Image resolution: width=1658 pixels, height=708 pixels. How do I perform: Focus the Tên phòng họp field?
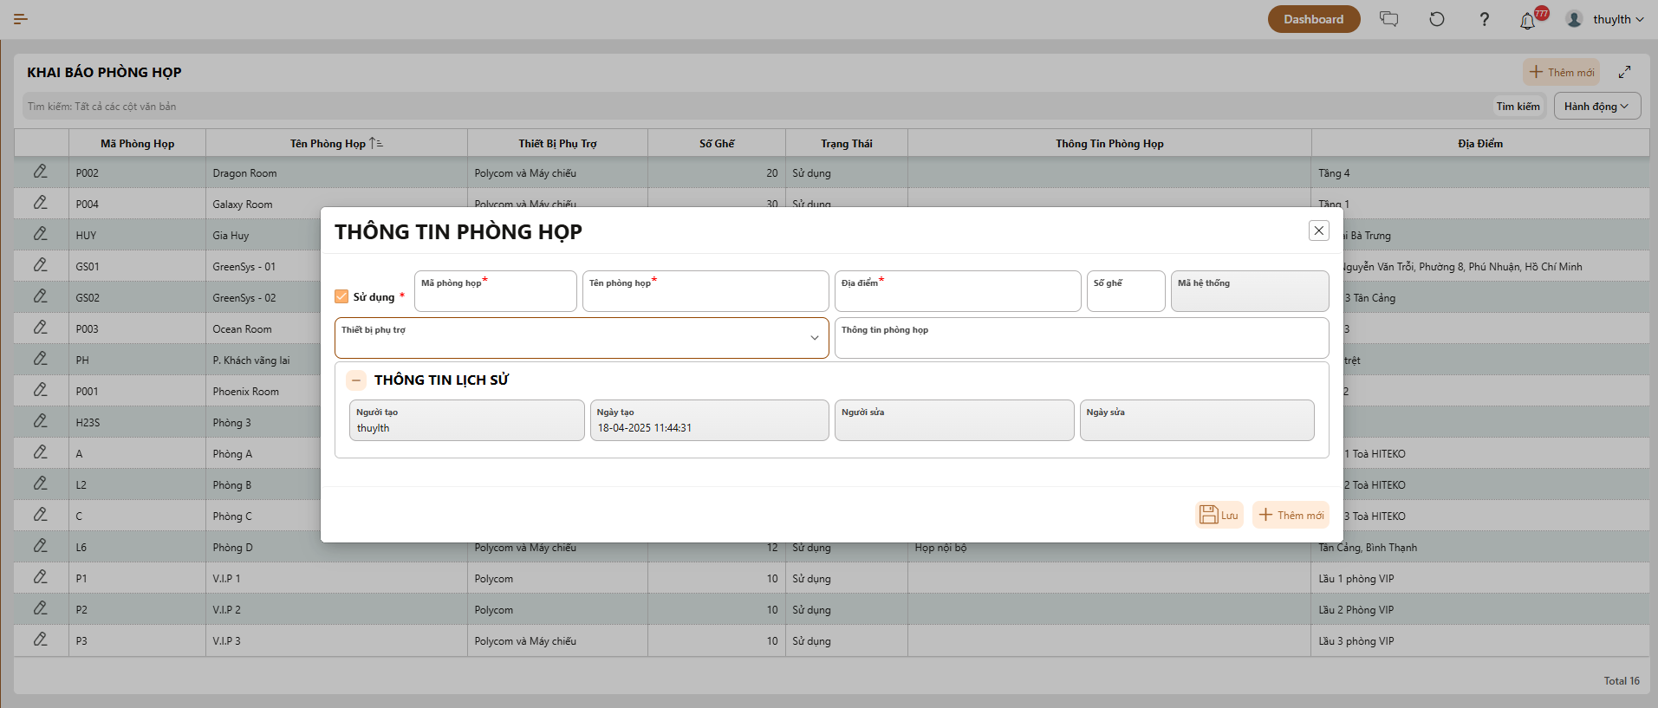click(x=705, y=291)
